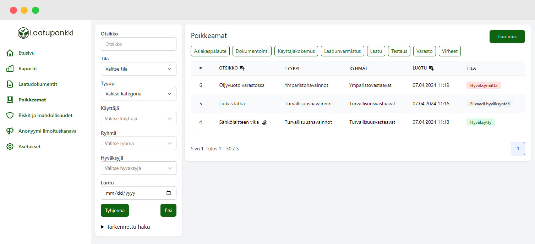535x244 pixels.
Task: Open the Luotu date picker calendar
Action: pyautogui.click(x=169, y=193)
